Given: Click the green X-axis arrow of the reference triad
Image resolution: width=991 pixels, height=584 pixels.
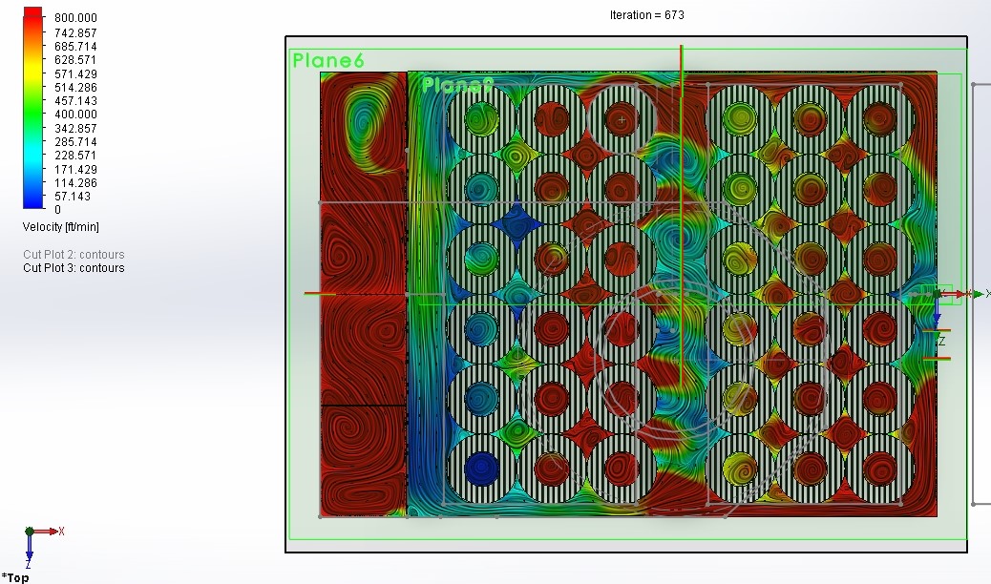Looking at the screenshot, I should click(975, 294).
